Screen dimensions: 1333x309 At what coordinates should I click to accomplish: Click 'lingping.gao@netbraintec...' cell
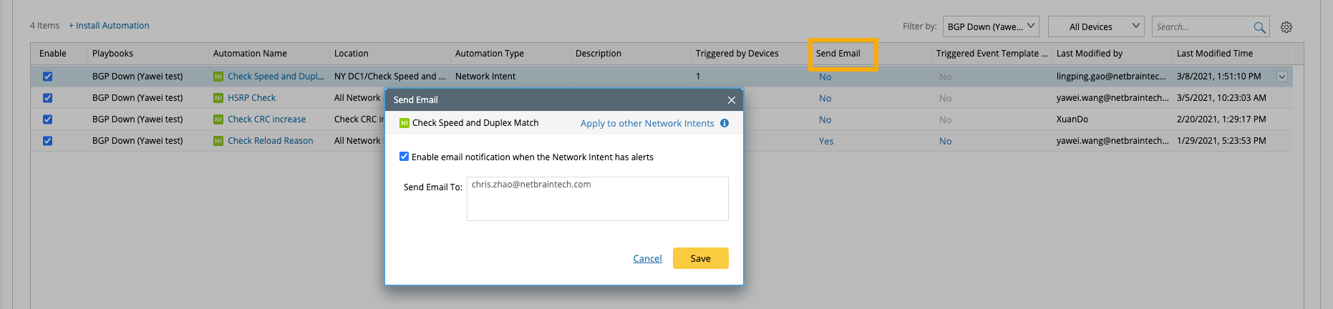click(1111, 77)
